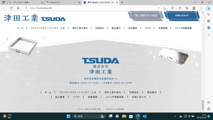Image resolution: width=213 pixels, height=120 pixels.
Task: Open 会社概要 in the top navigation
Action: pyautogui.click(x=132, y=28)
